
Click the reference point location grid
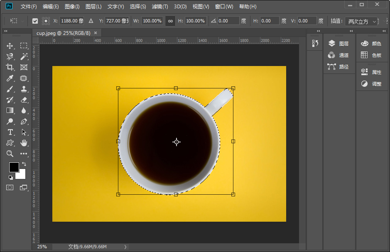tap(46, 21)
